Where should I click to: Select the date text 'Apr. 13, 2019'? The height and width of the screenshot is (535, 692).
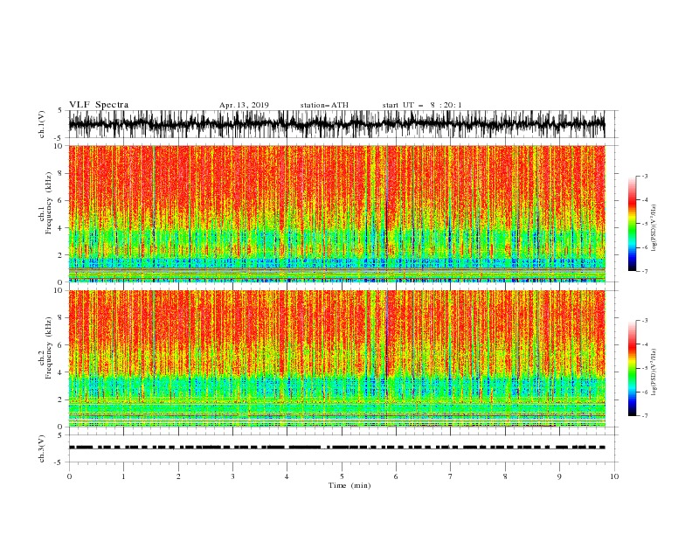(x=244, y=105)
